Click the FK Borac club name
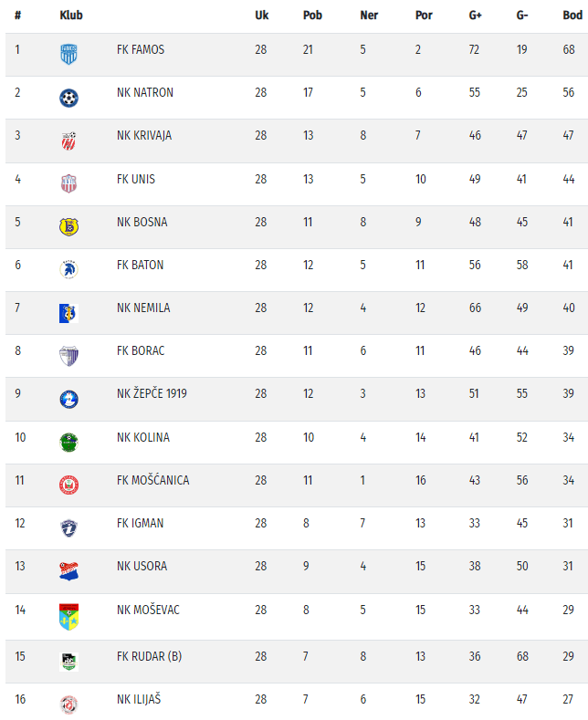Screen dimensions: 588x720 (141, 350)
